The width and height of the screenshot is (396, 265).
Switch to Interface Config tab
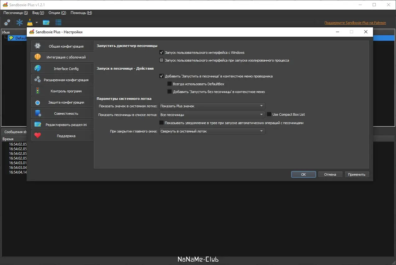tap(62, 68)
